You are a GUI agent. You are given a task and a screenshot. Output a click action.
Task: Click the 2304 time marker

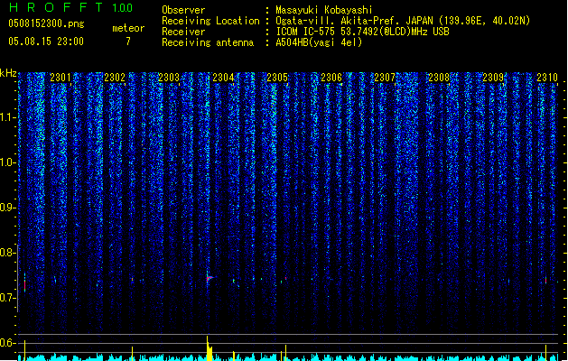click(223, 78)
